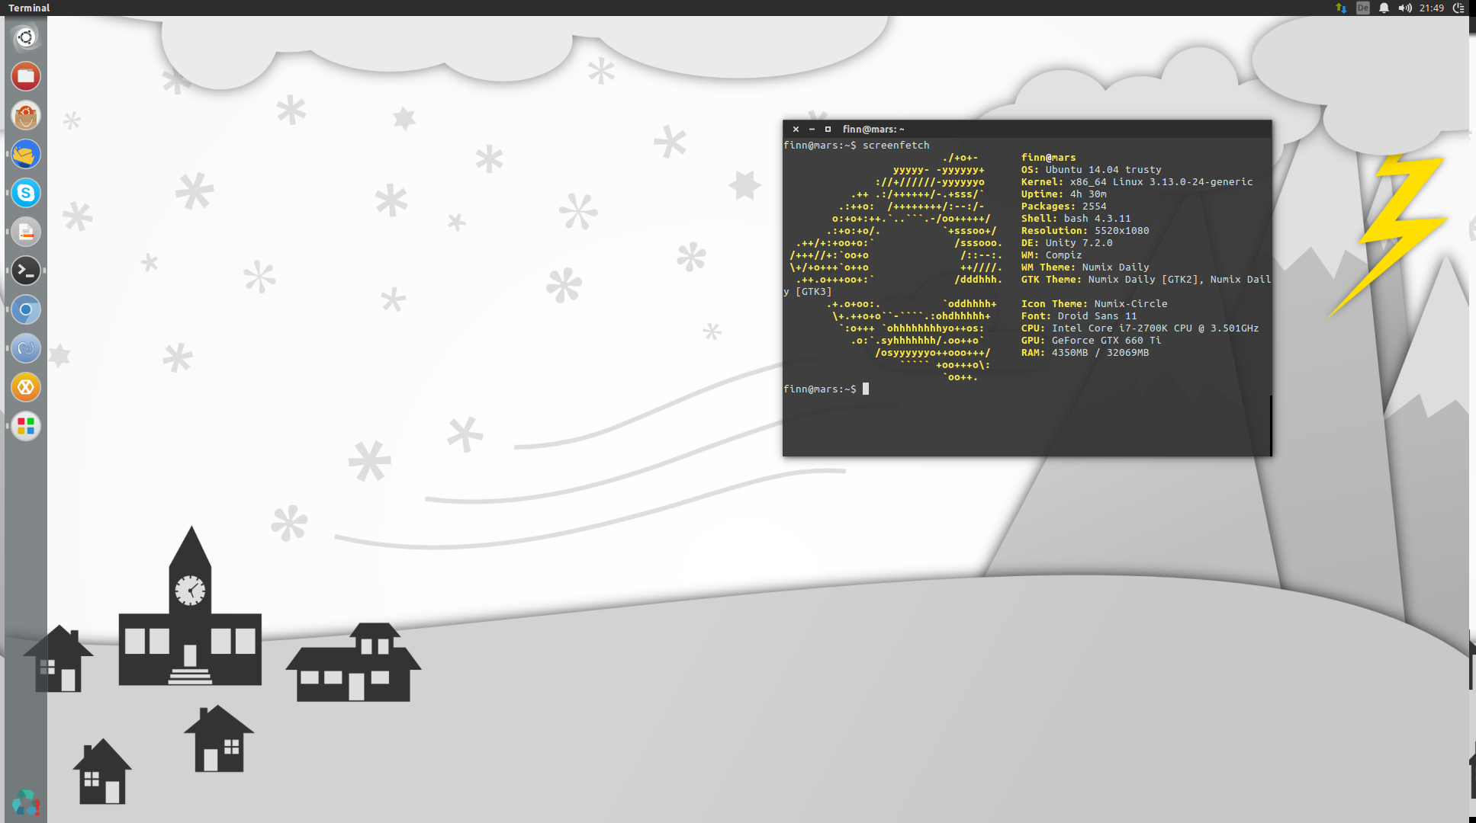The width and height of the screenshot is (1476, 823).
Task: Click the yellow Ubuntu ASCII art logo
Action: pyautogui.click(x=896, y=267)
